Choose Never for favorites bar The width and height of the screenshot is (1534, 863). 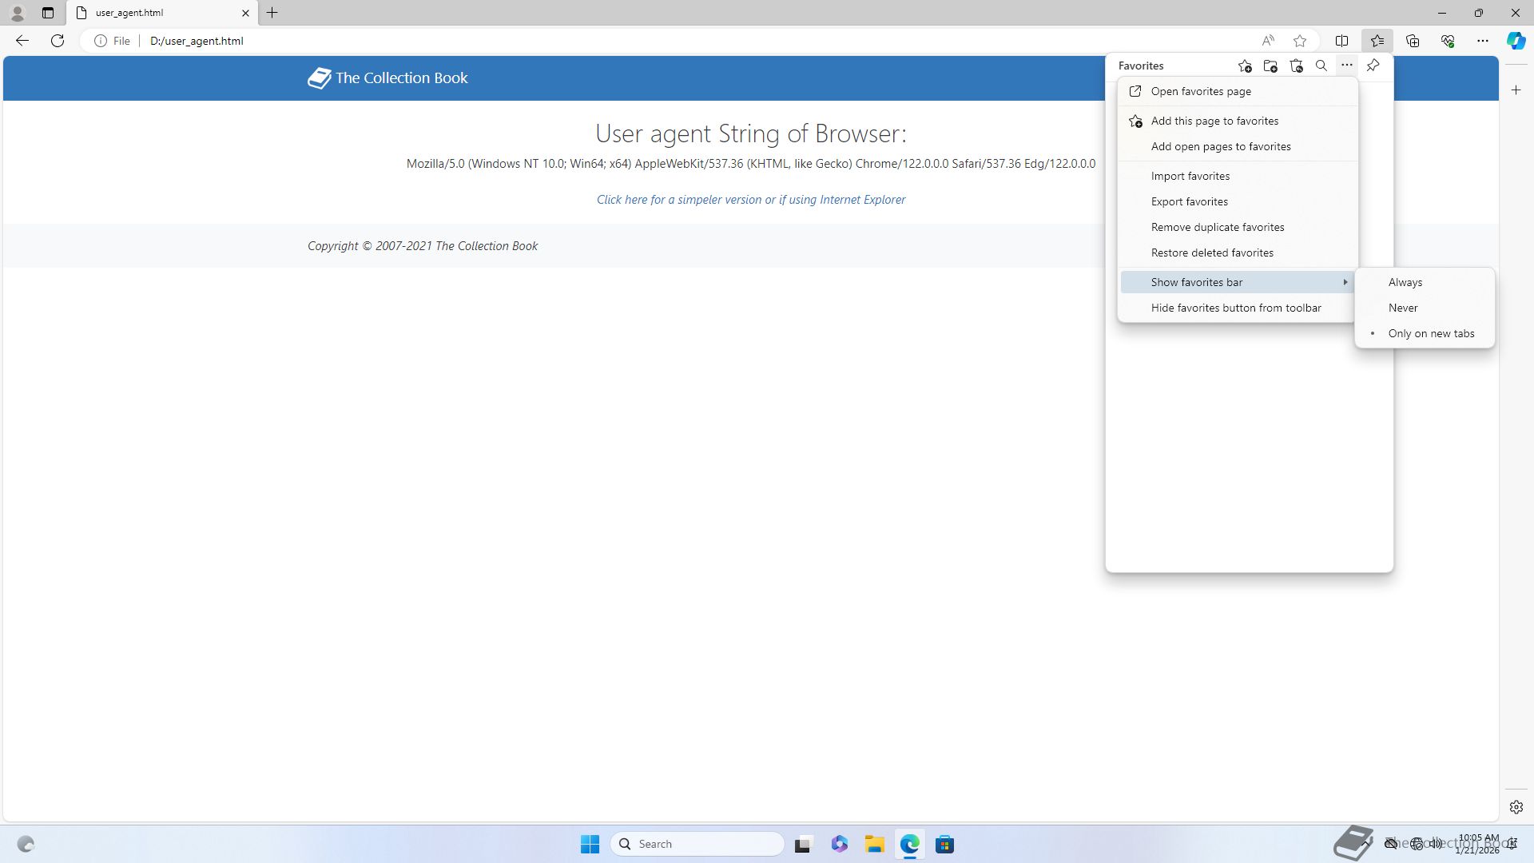(x=1403, y=308)
